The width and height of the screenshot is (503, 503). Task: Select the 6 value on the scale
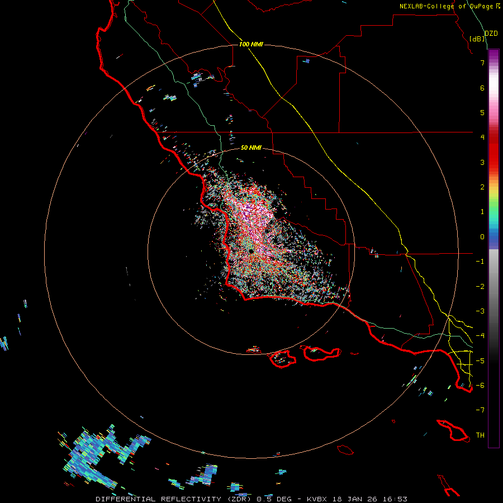pyautogui.click(x=482, y=88)
